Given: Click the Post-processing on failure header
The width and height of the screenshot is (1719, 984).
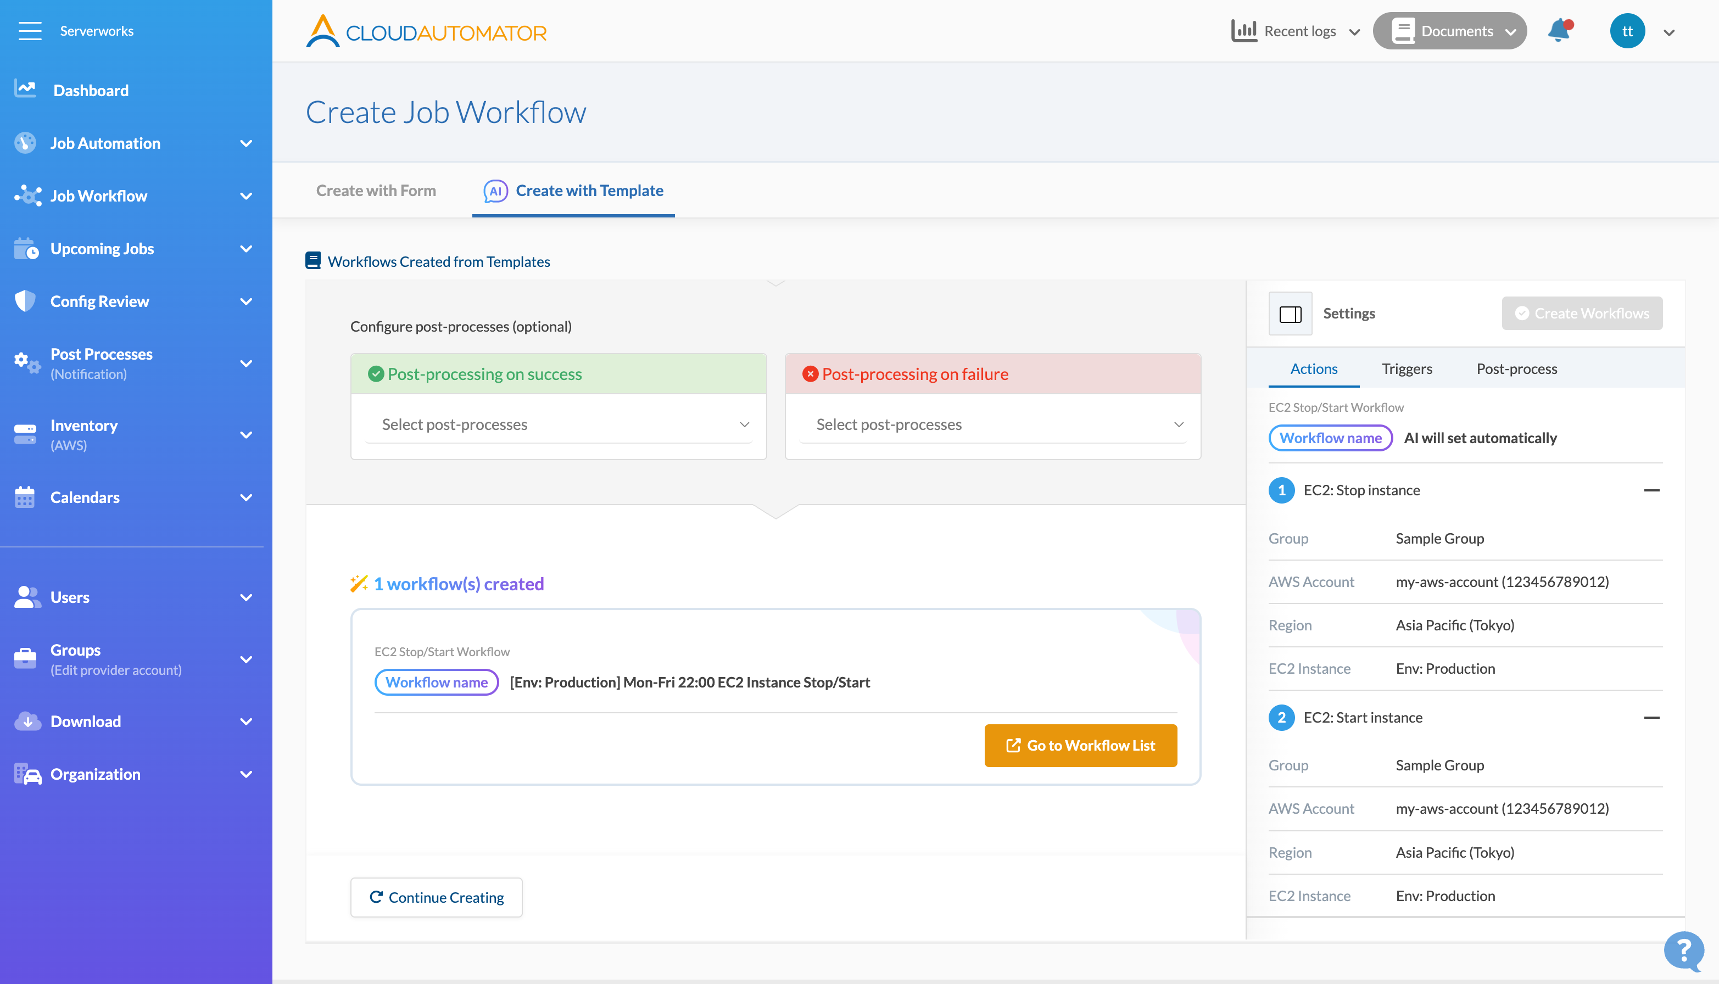Looking at the screenshot, I should coord(992,374).
